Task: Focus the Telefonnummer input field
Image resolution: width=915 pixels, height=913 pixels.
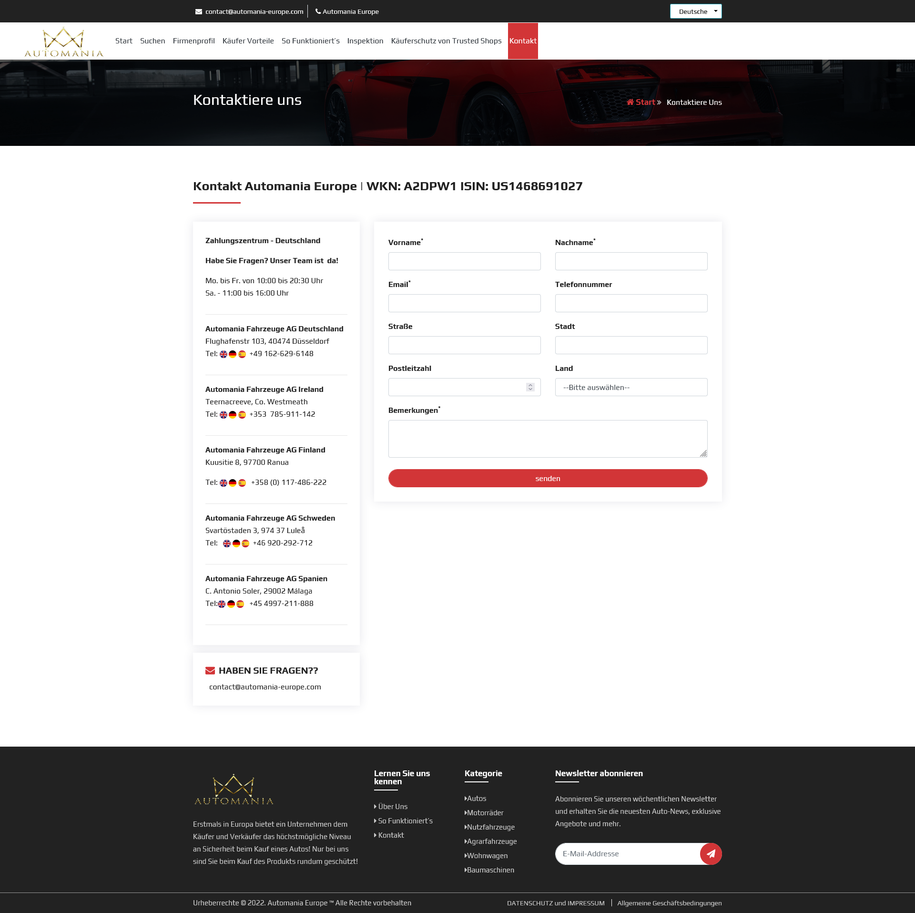Action: click(x=631, y=303)
